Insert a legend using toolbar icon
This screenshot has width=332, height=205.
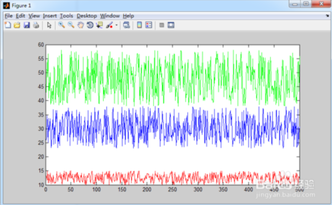pos(149,25)
